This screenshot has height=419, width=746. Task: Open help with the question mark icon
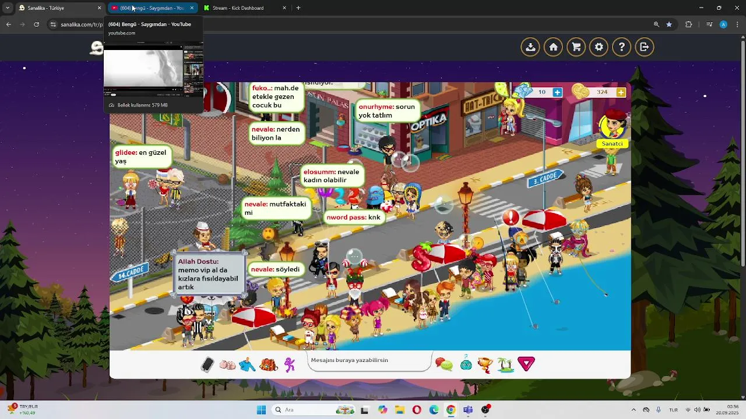point(622,47)
